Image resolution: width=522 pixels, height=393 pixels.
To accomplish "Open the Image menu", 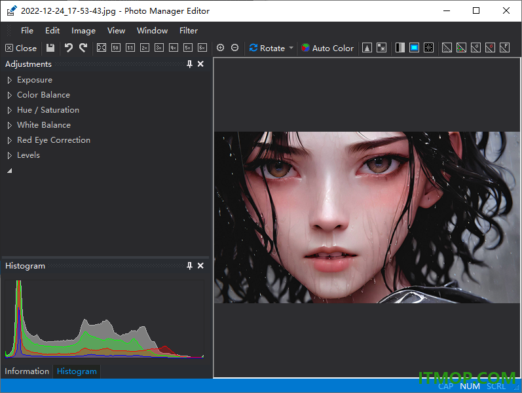I will point(83,31).
